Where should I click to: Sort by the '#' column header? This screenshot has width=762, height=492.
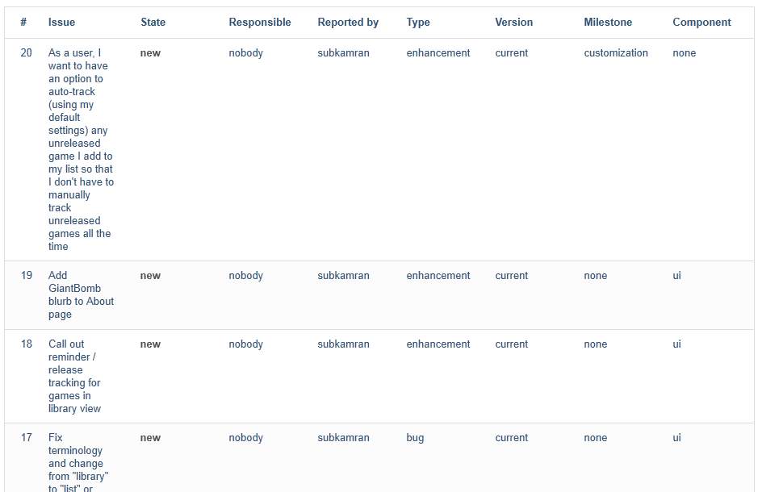point(23,22)
